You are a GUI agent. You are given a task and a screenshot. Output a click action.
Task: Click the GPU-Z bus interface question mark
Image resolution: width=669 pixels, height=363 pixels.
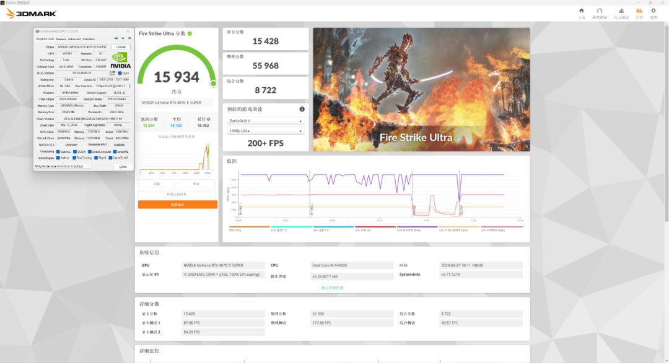click(129, 86)
